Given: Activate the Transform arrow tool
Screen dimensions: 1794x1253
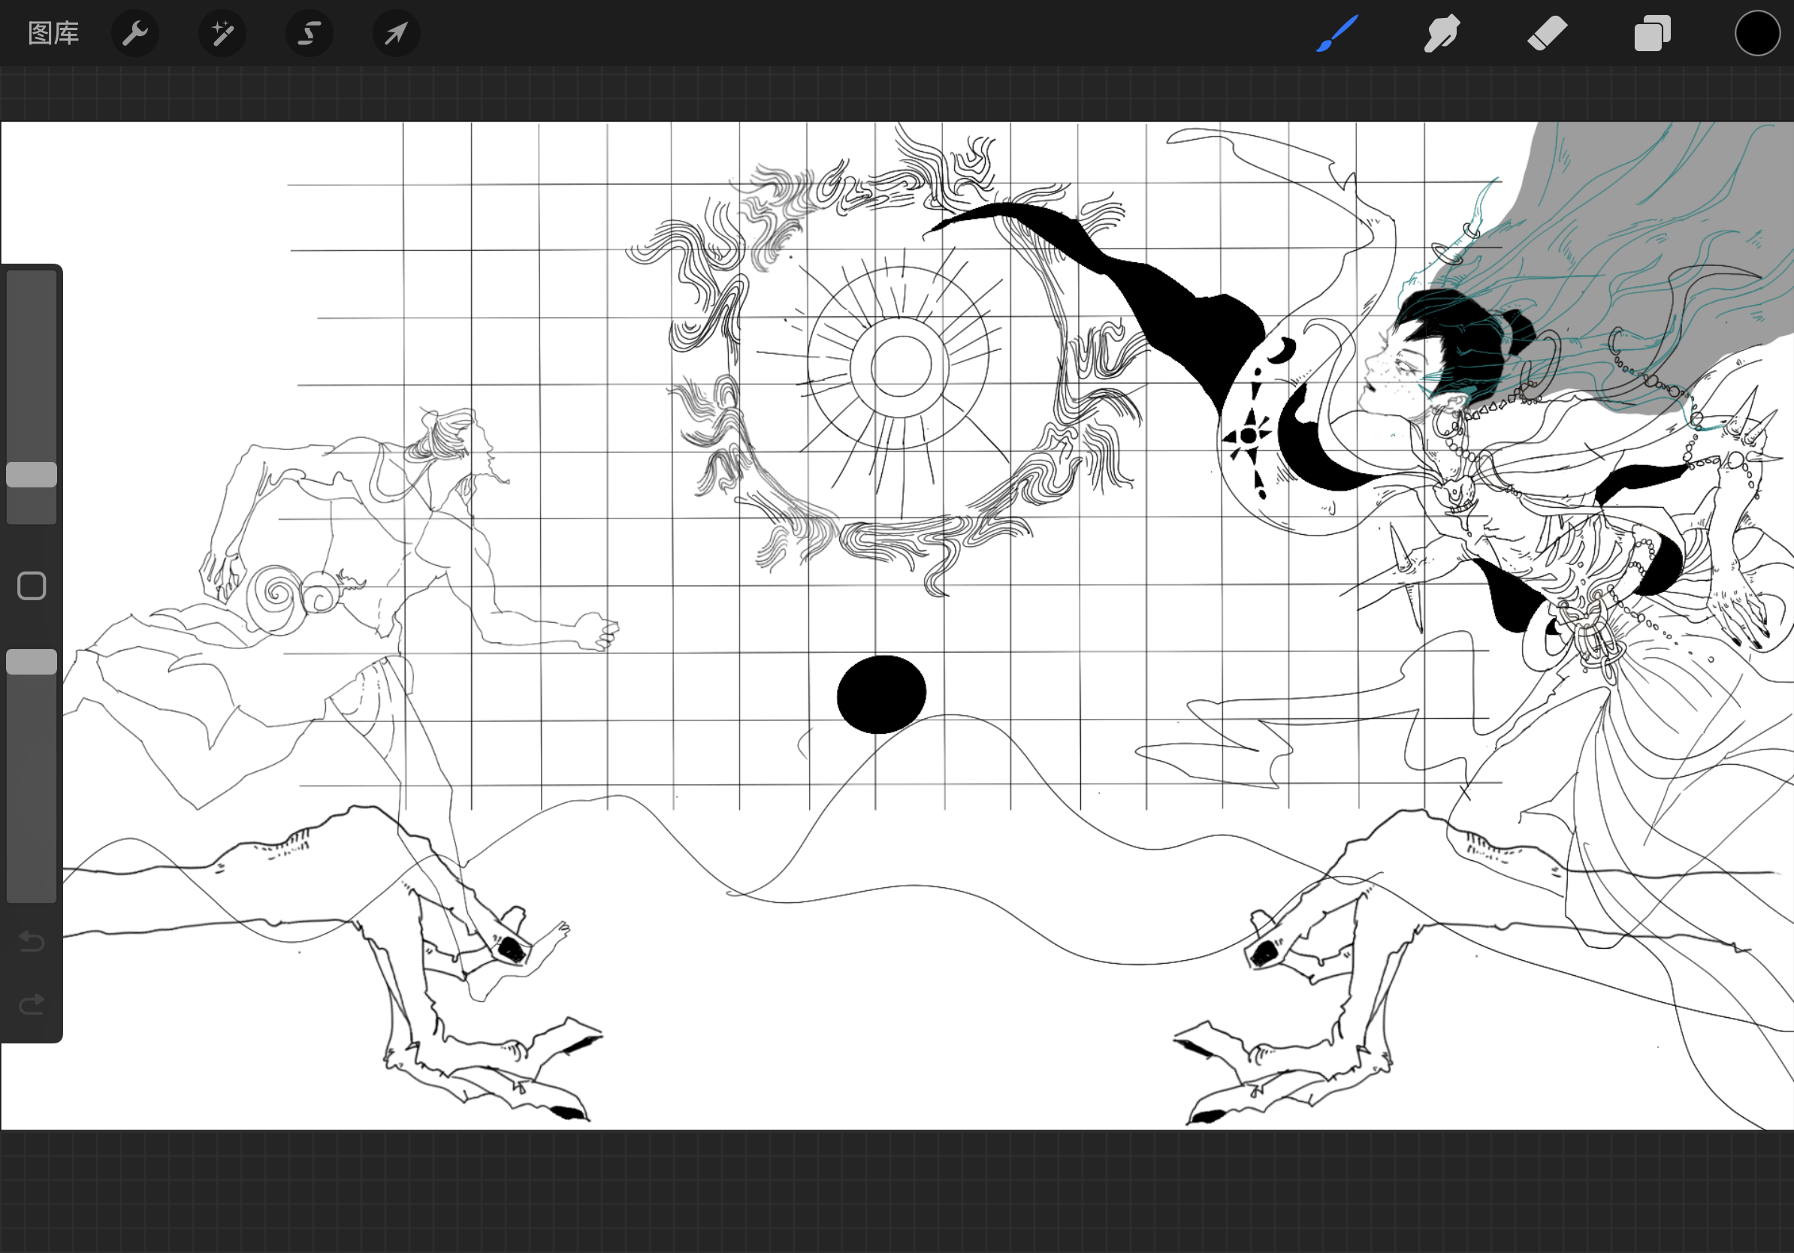Looking at the screenshot, I should [396, 34].
